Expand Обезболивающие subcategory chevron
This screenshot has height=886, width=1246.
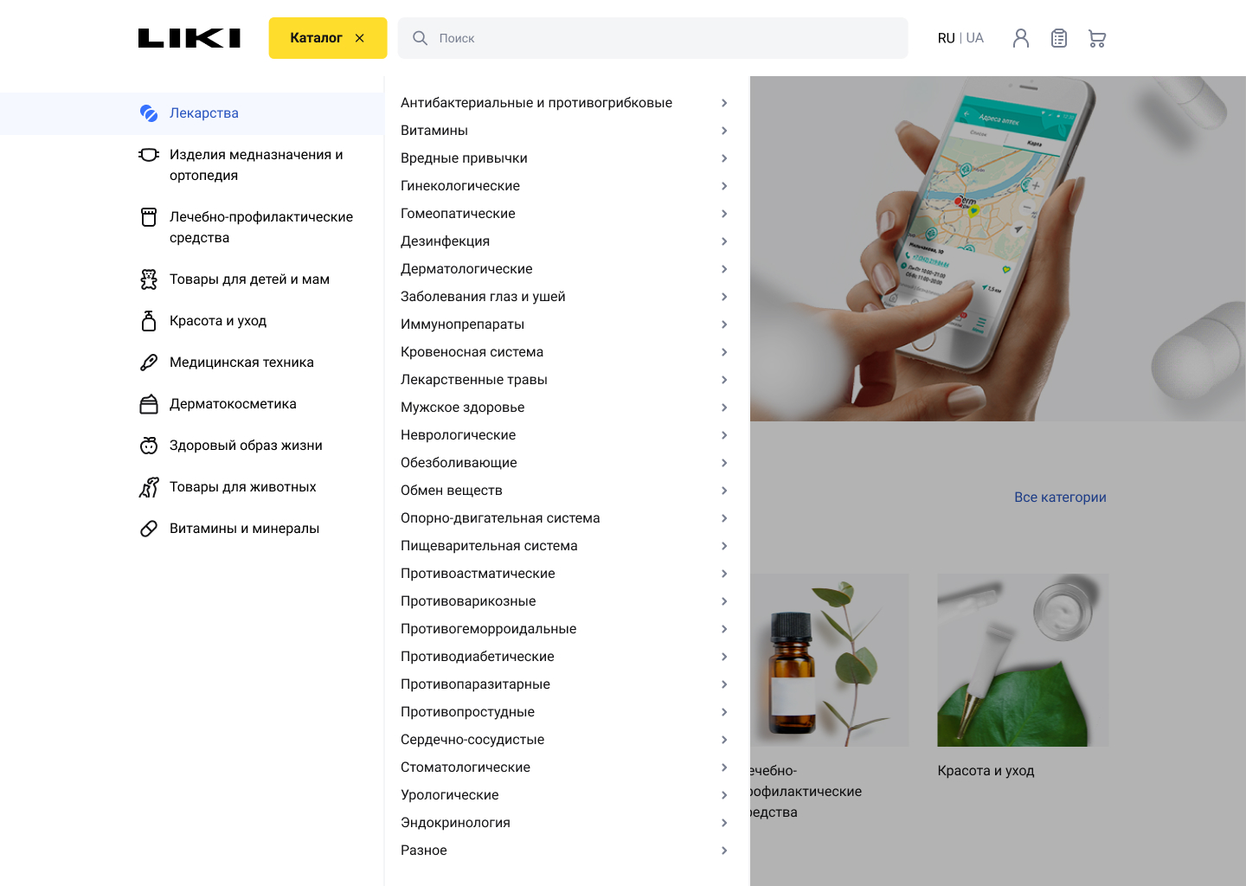coord(724,463)
